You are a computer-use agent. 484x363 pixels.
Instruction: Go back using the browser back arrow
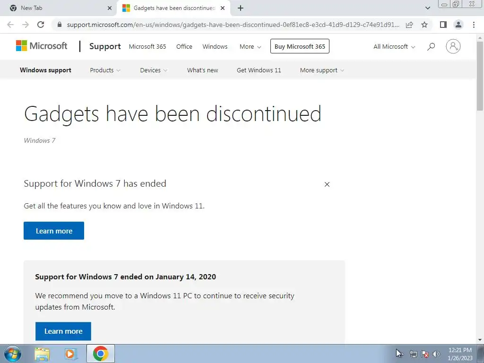10,25
